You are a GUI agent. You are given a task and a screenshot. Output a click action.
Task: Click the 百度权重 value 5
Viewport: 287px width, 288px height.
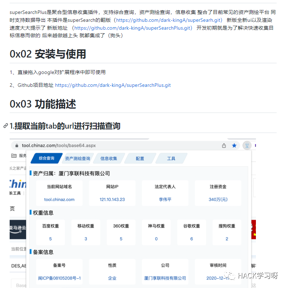tap(50, 239)
